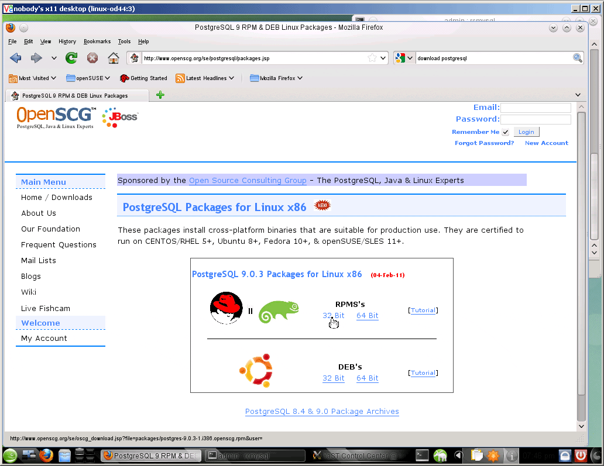Open the search engine selector dropdown
The image size is (604, 466).
(x=404, y=58)
